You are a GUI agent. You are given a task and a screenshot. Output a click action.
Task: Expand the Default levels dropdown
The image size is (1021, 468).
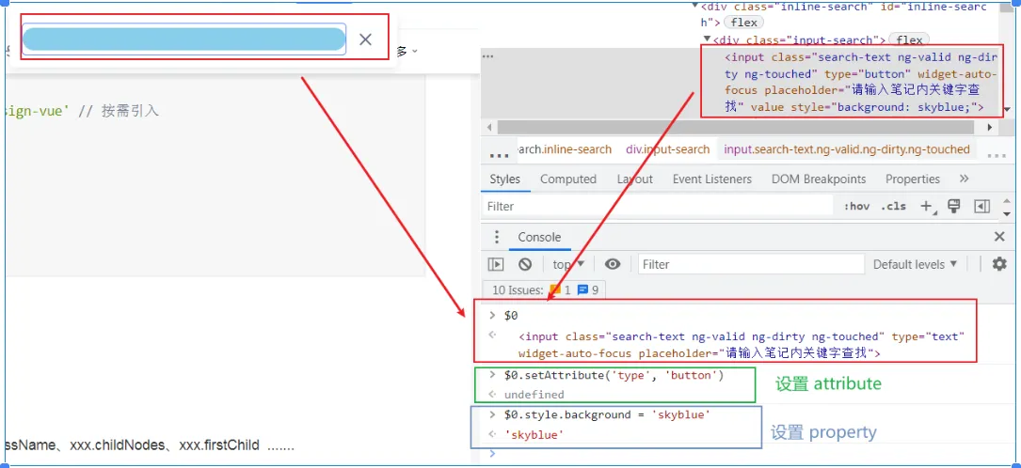(915, 264)
